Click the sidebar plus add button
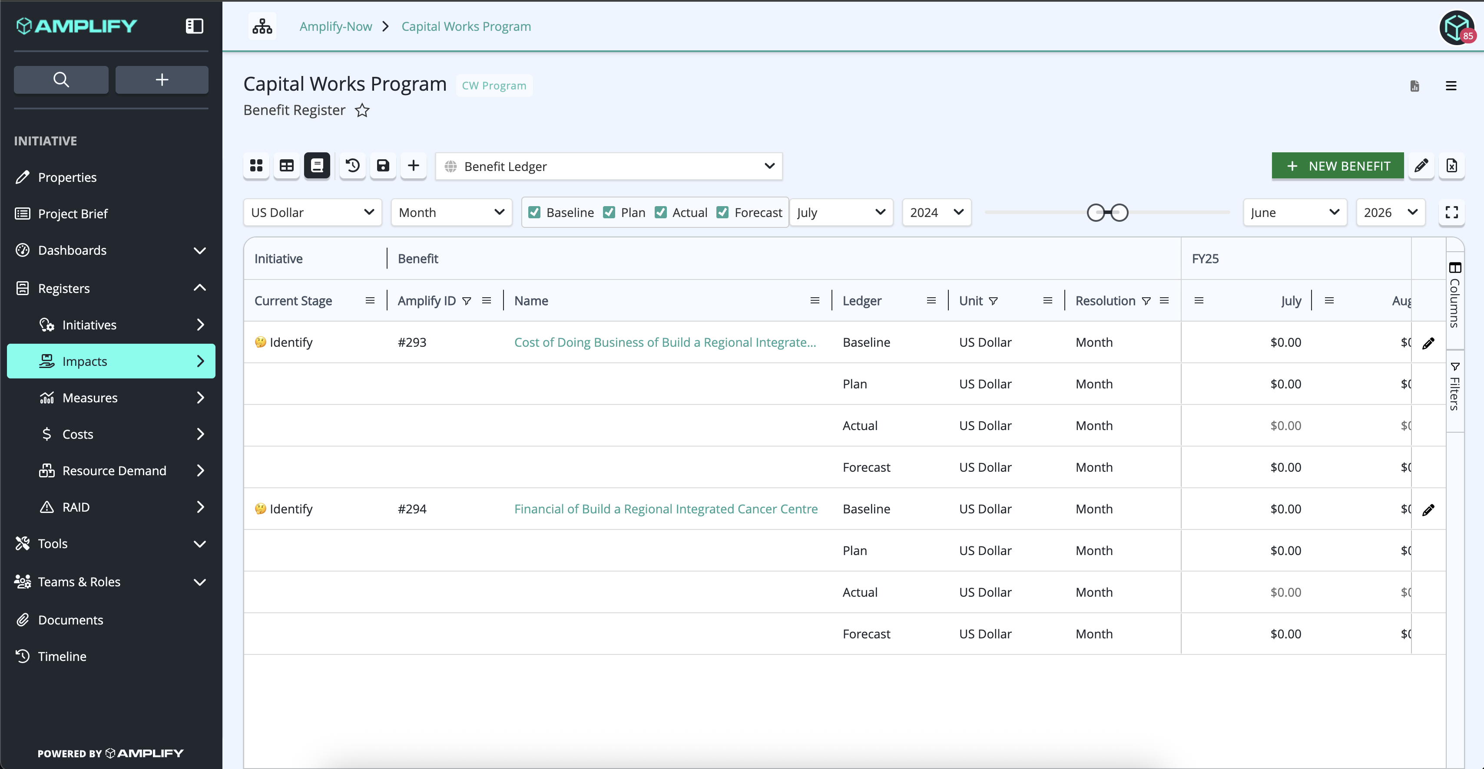Screen dimensions: 1484x769 [162, 79]
